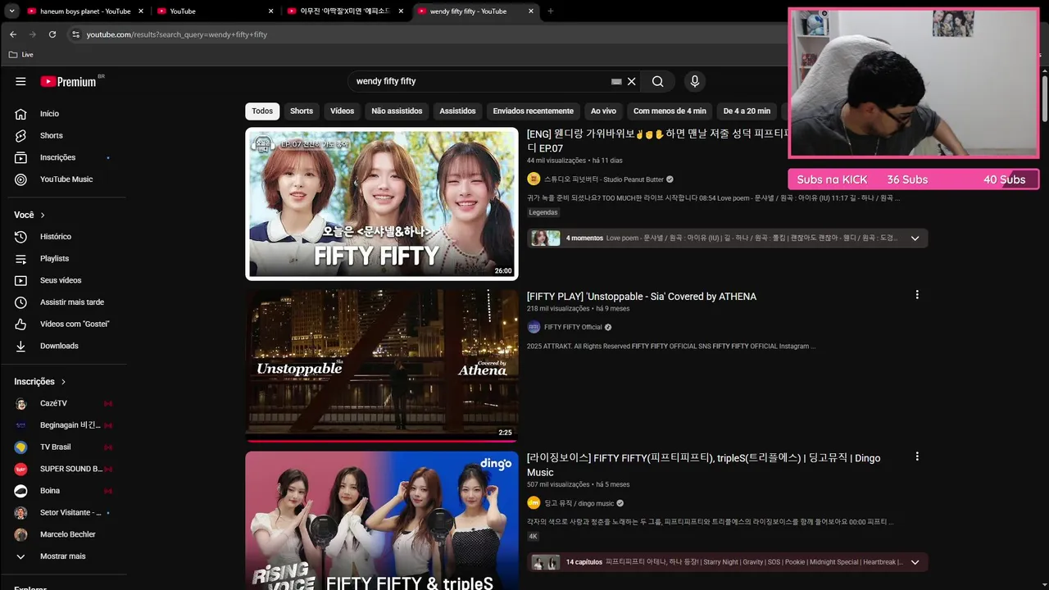Expand Mostrar mais subscriptions

coord(63,556)
